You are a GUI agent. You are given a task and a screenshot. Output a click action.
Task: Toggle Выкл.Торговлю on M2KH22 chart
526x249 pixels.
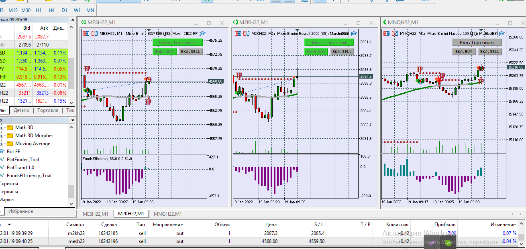[x=329, y=43]
